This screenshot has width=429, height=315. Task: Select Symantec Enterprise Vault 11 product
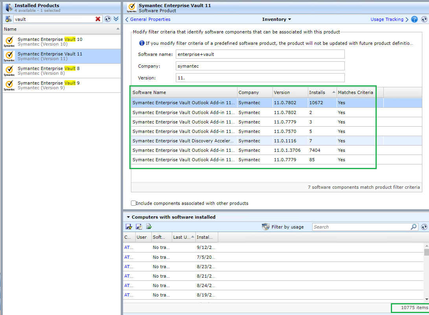62,56
